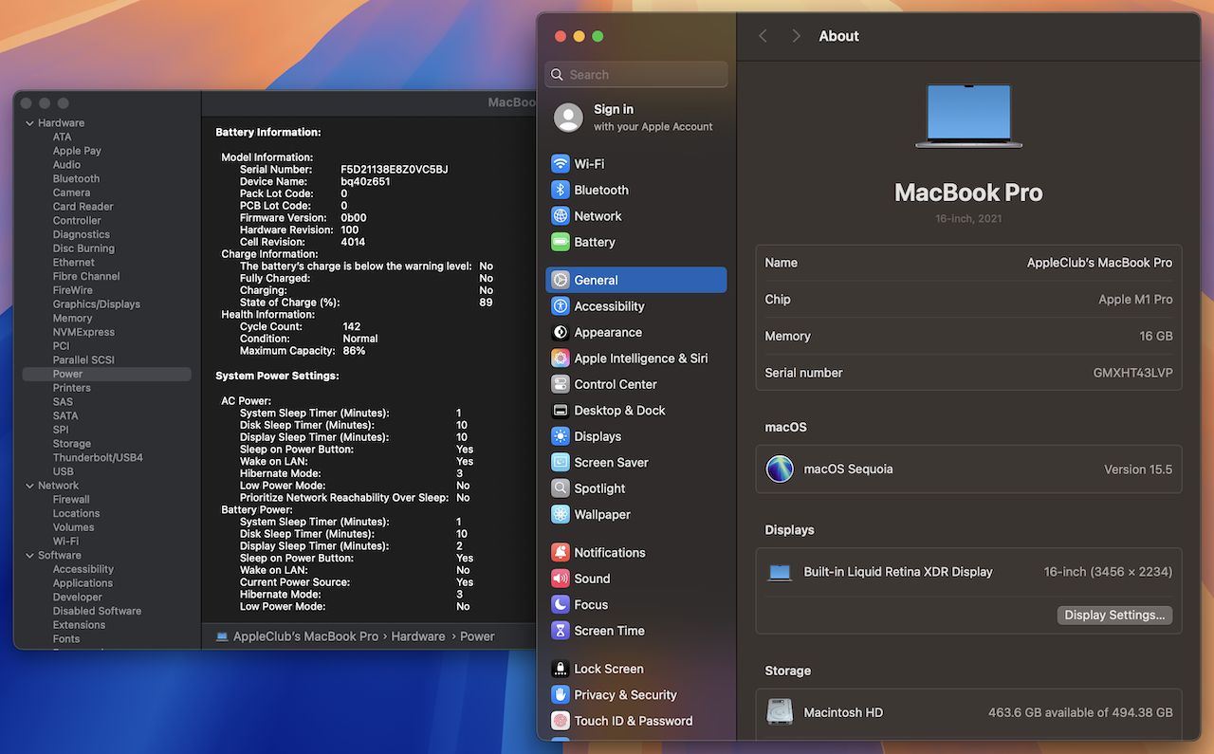Select Disabled Software in sidebar
The height and width of the screenshot is (754, 1214).
pyautogui.click(x=97, y=612)
